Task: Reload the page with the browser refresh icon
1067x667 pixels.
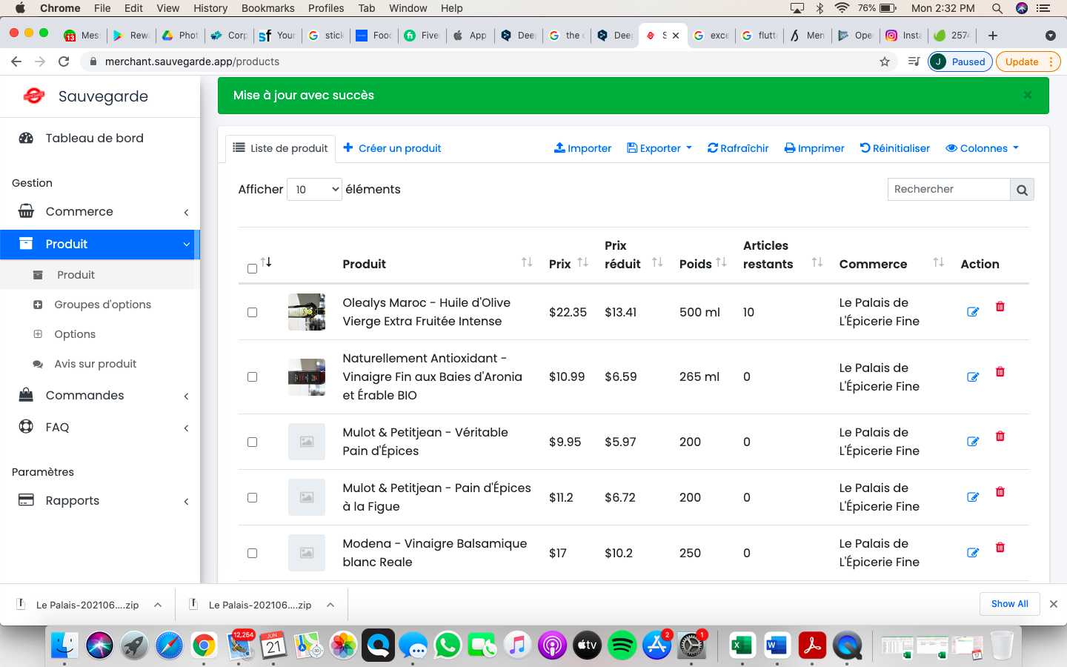Action: (64, 62)
